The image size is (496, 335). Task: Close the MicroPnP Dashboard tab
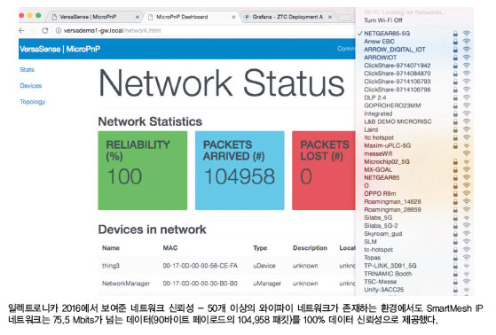tap(233, 17)
